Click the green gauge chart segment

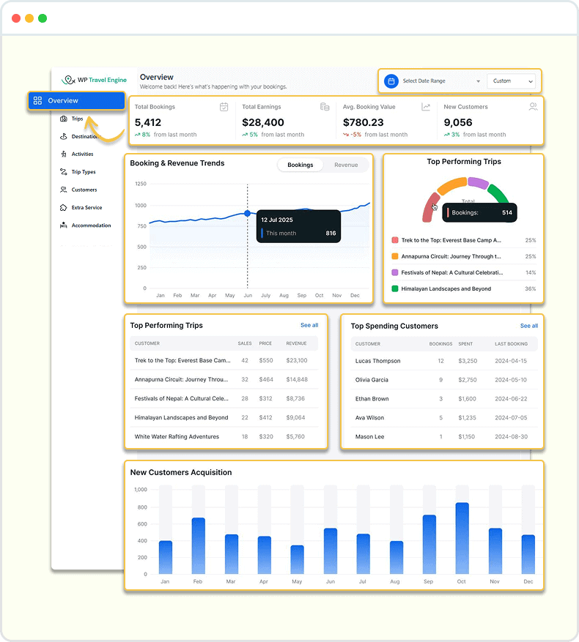(x=498, y=194)
